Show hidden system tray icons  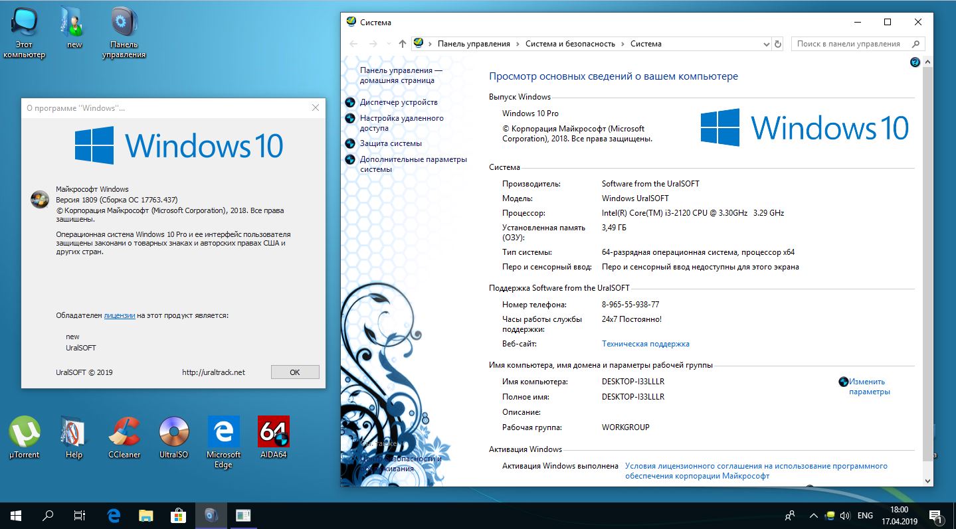click(x=814, y=515)
